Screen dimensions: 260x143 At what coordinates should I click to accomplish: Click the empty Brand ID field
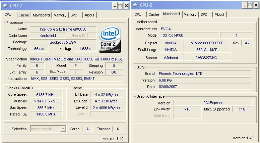click(92, 36)
